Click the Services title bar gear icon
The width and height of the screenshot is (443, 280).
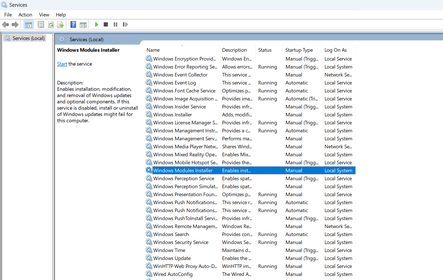tap(4, 5)
